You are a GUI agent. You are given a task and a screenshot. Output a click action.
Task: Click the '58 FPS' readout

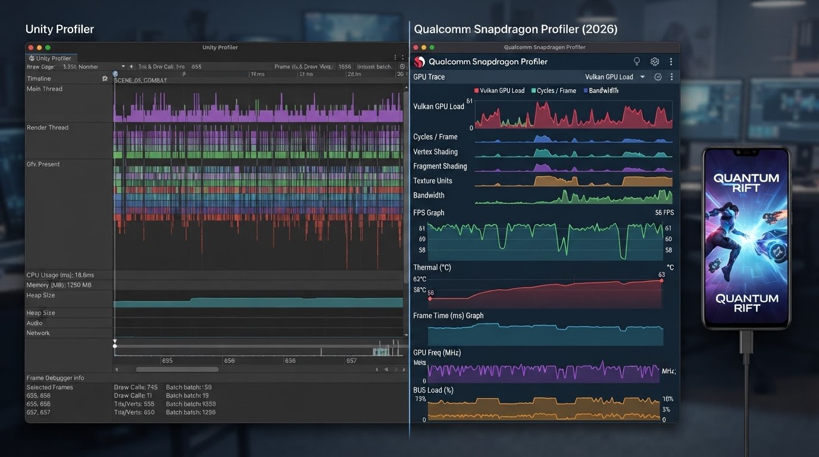pos(664,212)
